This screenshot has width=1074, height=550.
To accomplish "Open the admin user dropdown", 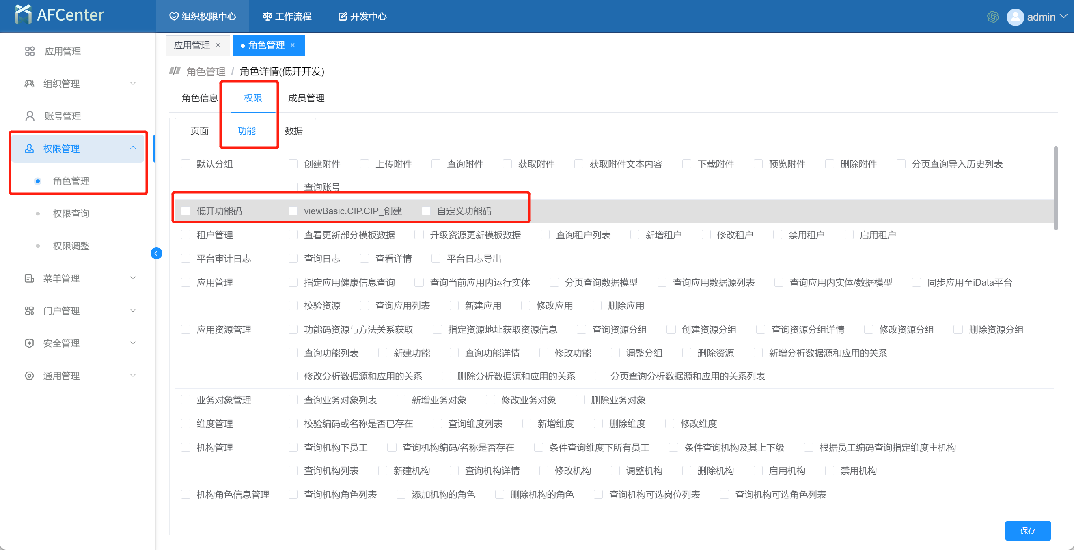I will [x=1064, y=17].
